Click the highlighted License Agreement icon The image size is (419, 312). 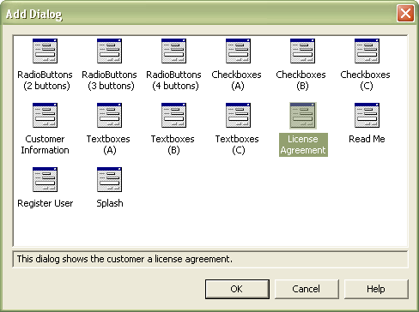(x=302, y=116)
